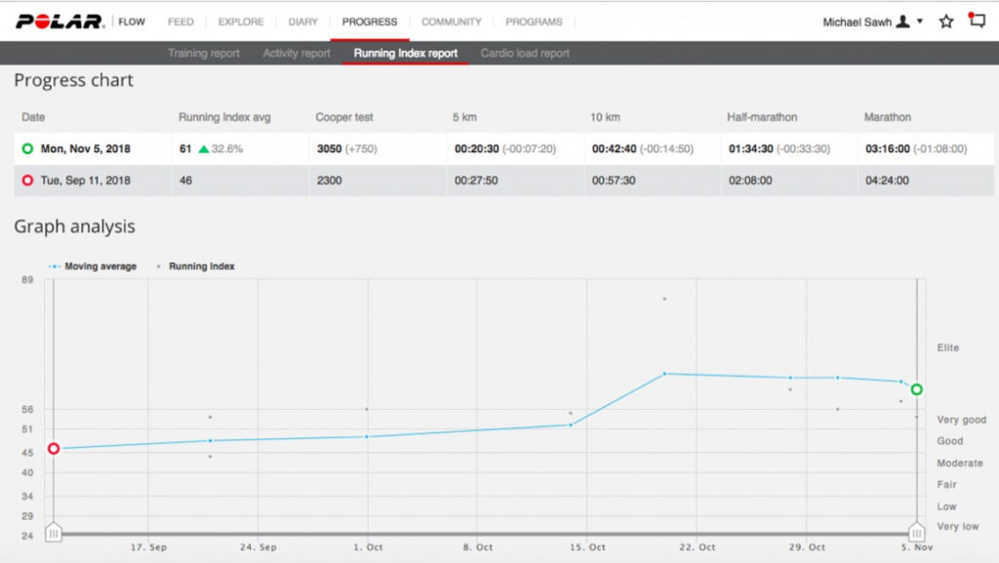Open the Diary section
999x563 pixels.
[302, 21]
